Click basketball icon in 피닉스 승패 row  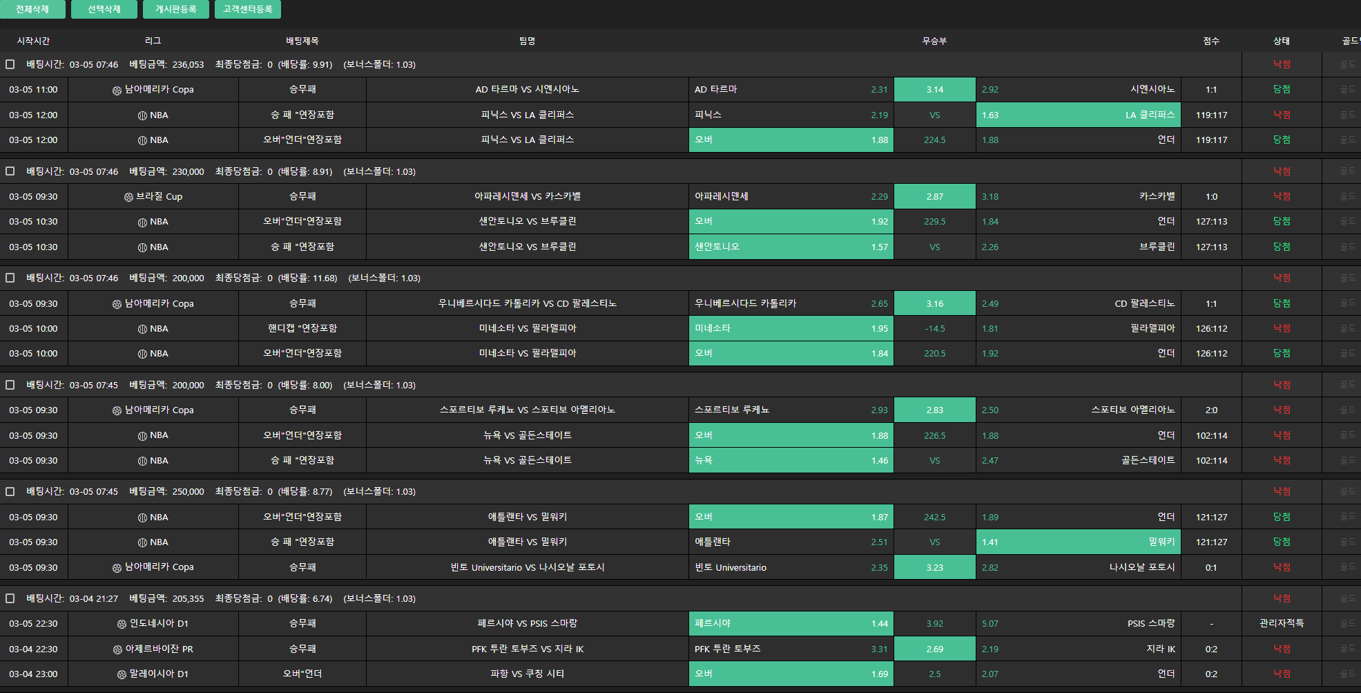point(142,115)
